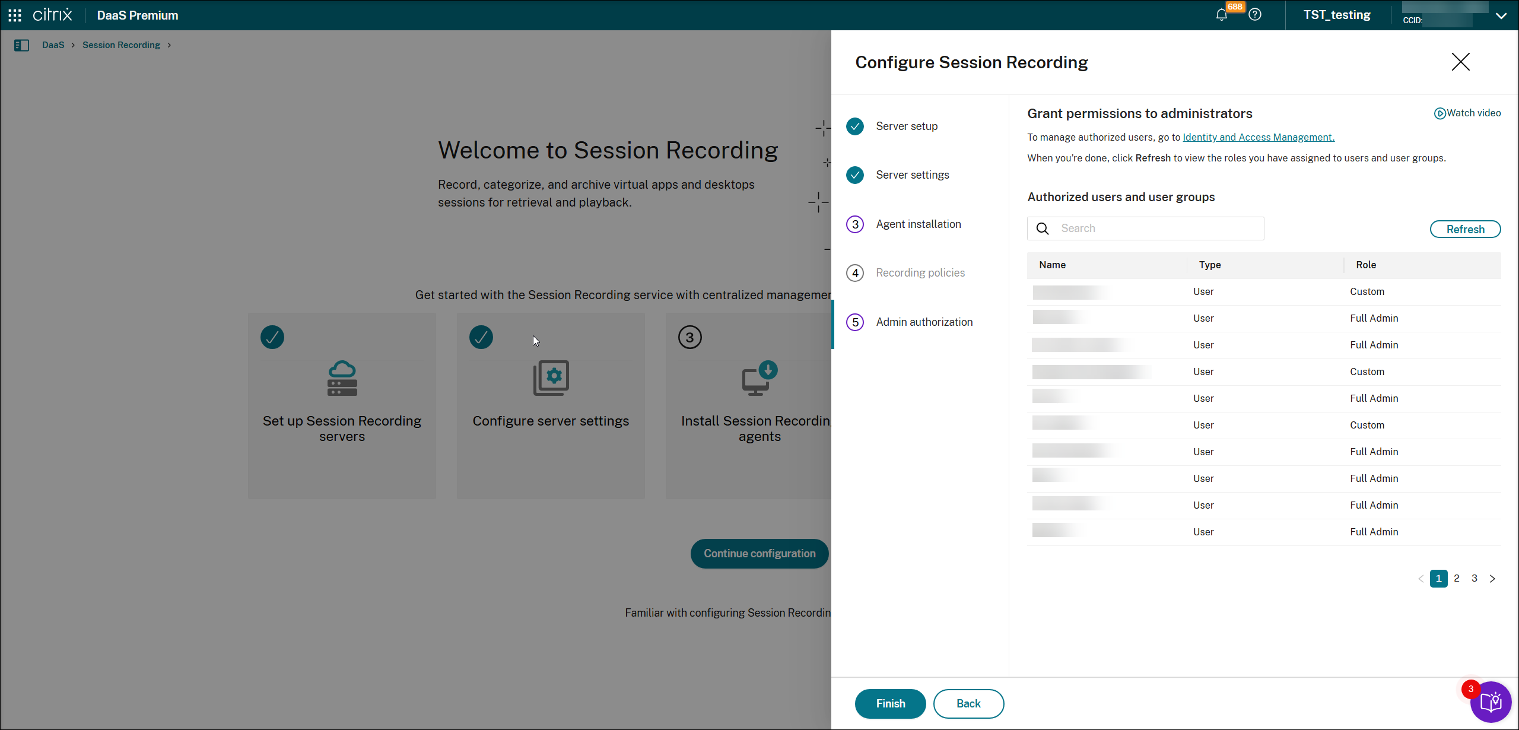Viewport: 1519px width, 730px height.
Task: Open the Citrix app launcher grid
Action: 14,15
